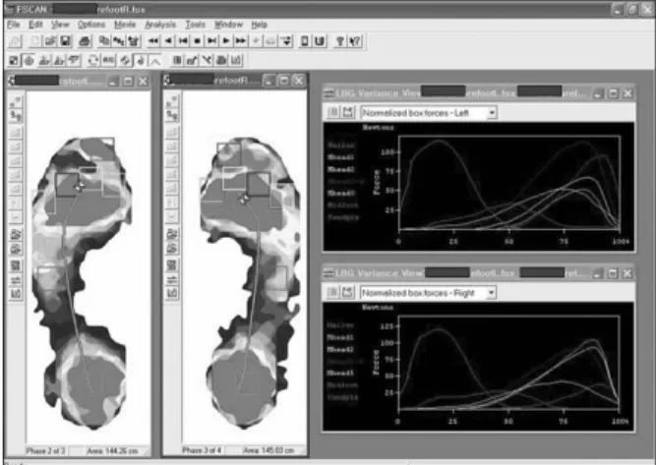This screenshot has width=656, height=465.
Task: Click bottom icon in right foot window sidebar
Action: pyautogui.click(x=172, y=293)
